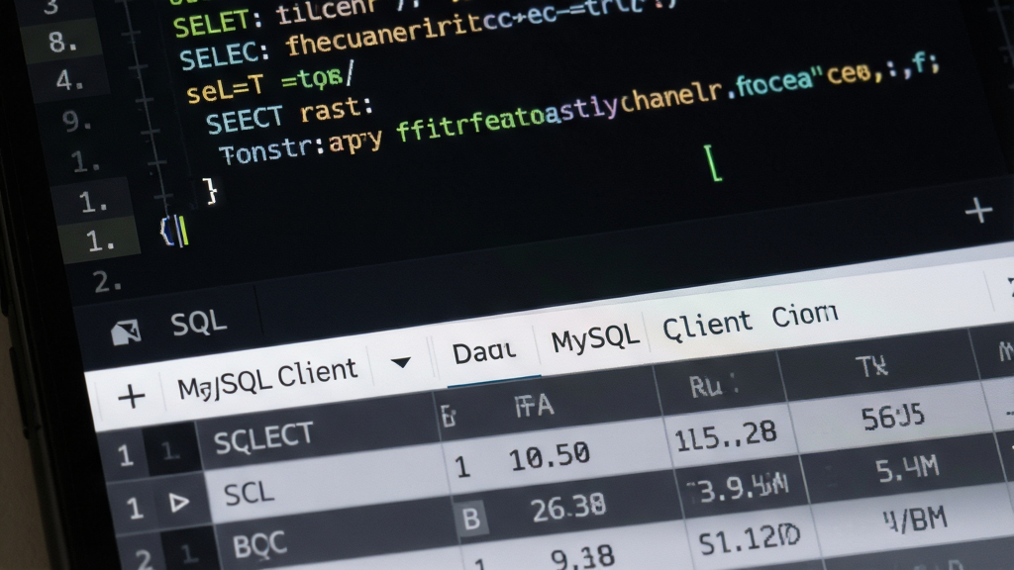Click the 'seL=T =tqs/' code line
The image size is (1014, 570).
point(269,84)
